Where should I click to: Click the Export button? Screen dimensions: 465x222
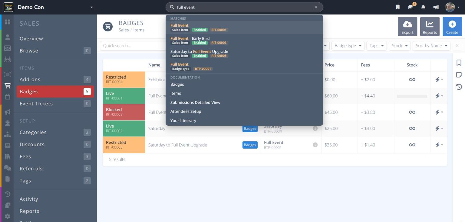coord(407,27)
